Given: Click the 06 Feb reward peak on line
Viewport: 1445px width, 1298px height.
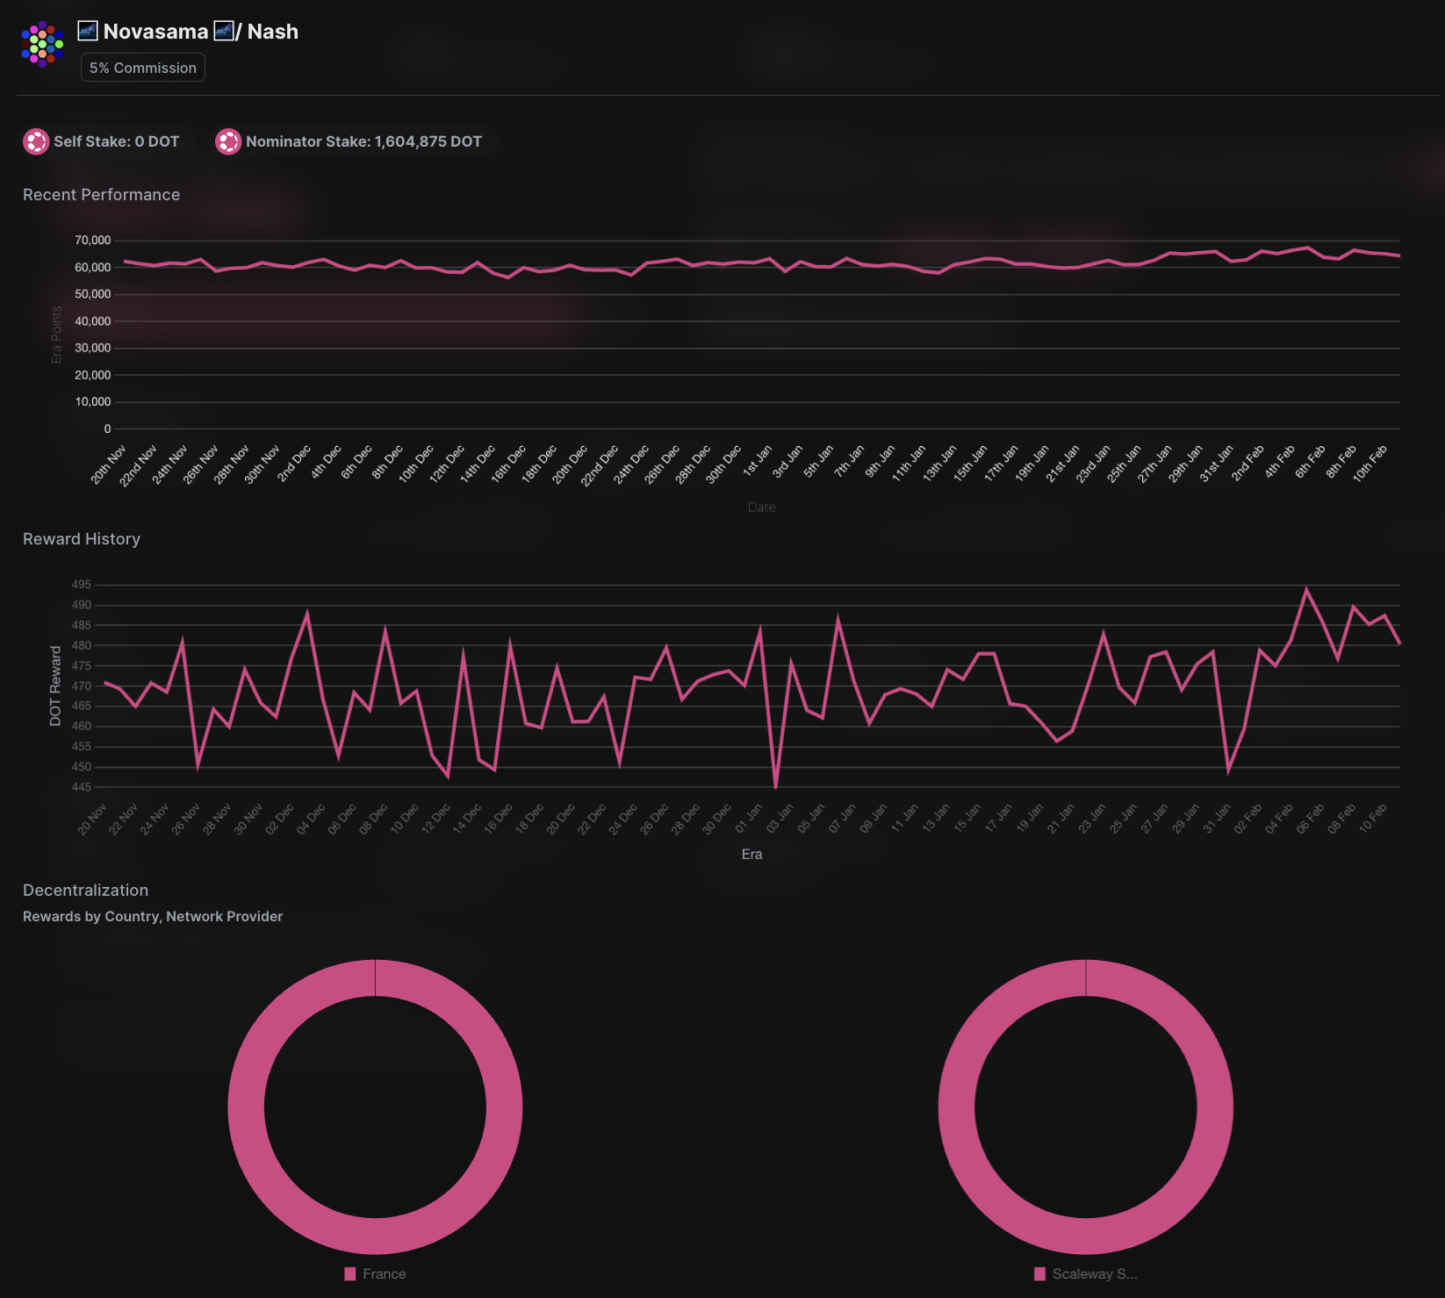Looking at the screenshot, I should tap(1306, 589).
